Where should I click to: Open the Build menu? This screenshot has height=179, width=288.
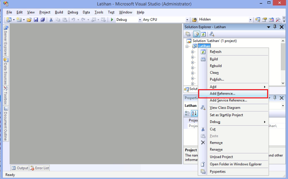(59, 12)
